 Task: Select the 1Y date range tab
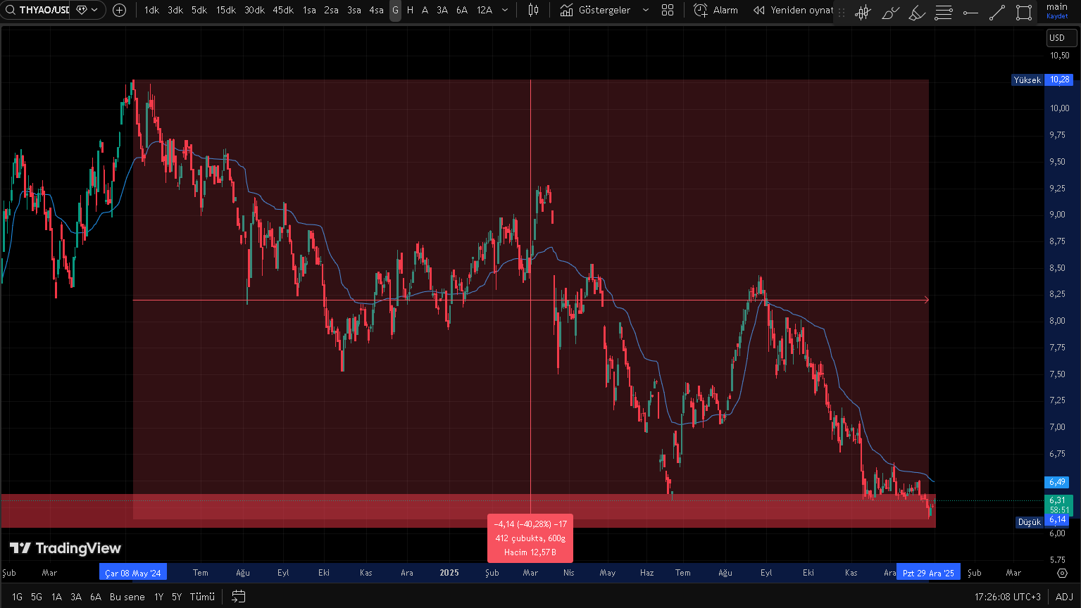tap(159, 597)
